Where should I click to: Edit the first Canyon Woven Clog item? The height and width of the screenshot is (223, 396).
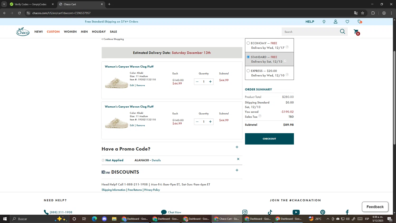(x=132, y=85)
